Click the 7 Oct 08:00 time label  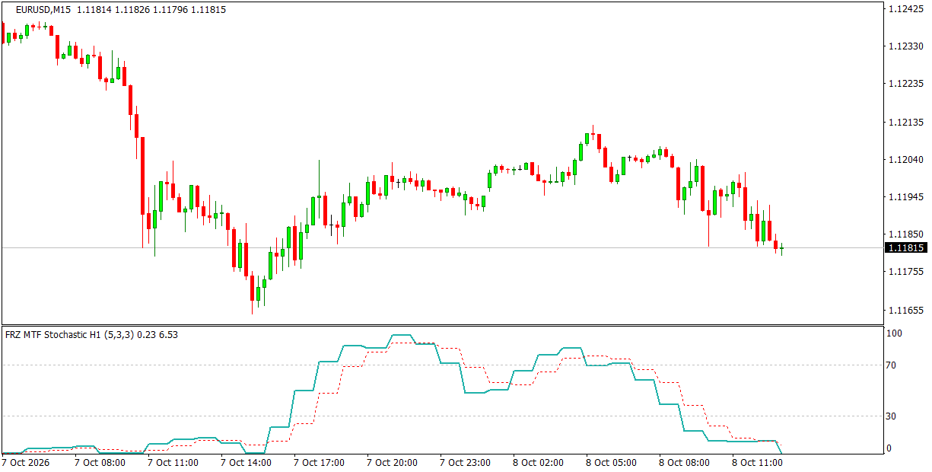[100, 462]
